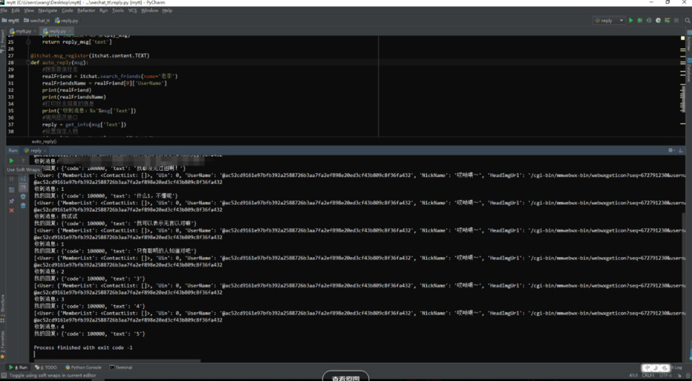692x381 pixels.
Task: Open the 4: Run tool window button
Action: (x=18, y=367)
